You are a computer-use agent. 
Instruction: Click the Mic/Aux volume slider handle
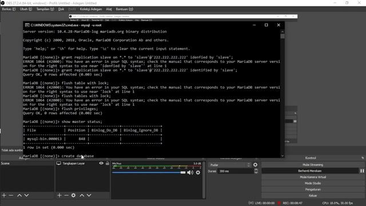183,173
